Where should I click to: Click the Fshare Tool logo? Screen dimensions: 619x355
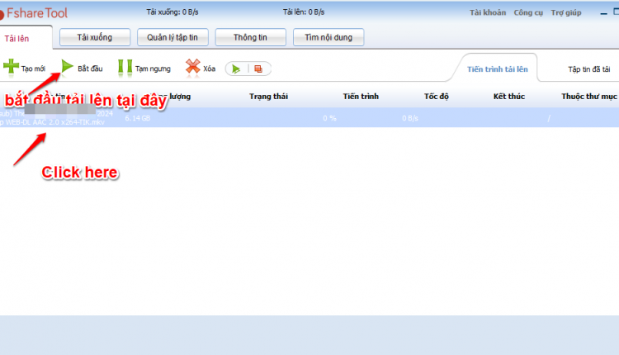pos(34,13)
